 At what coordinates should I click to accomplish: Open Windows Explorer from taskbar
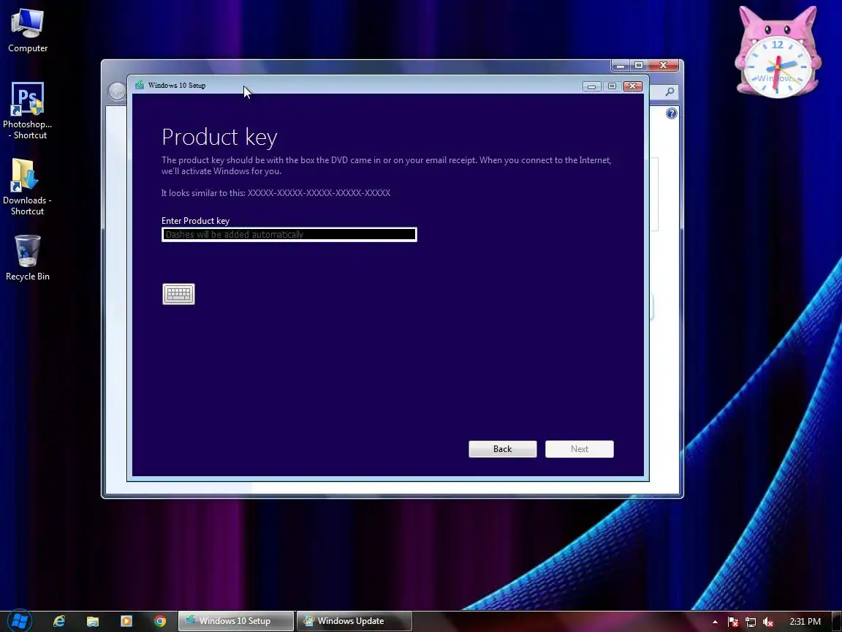[92, 621]
